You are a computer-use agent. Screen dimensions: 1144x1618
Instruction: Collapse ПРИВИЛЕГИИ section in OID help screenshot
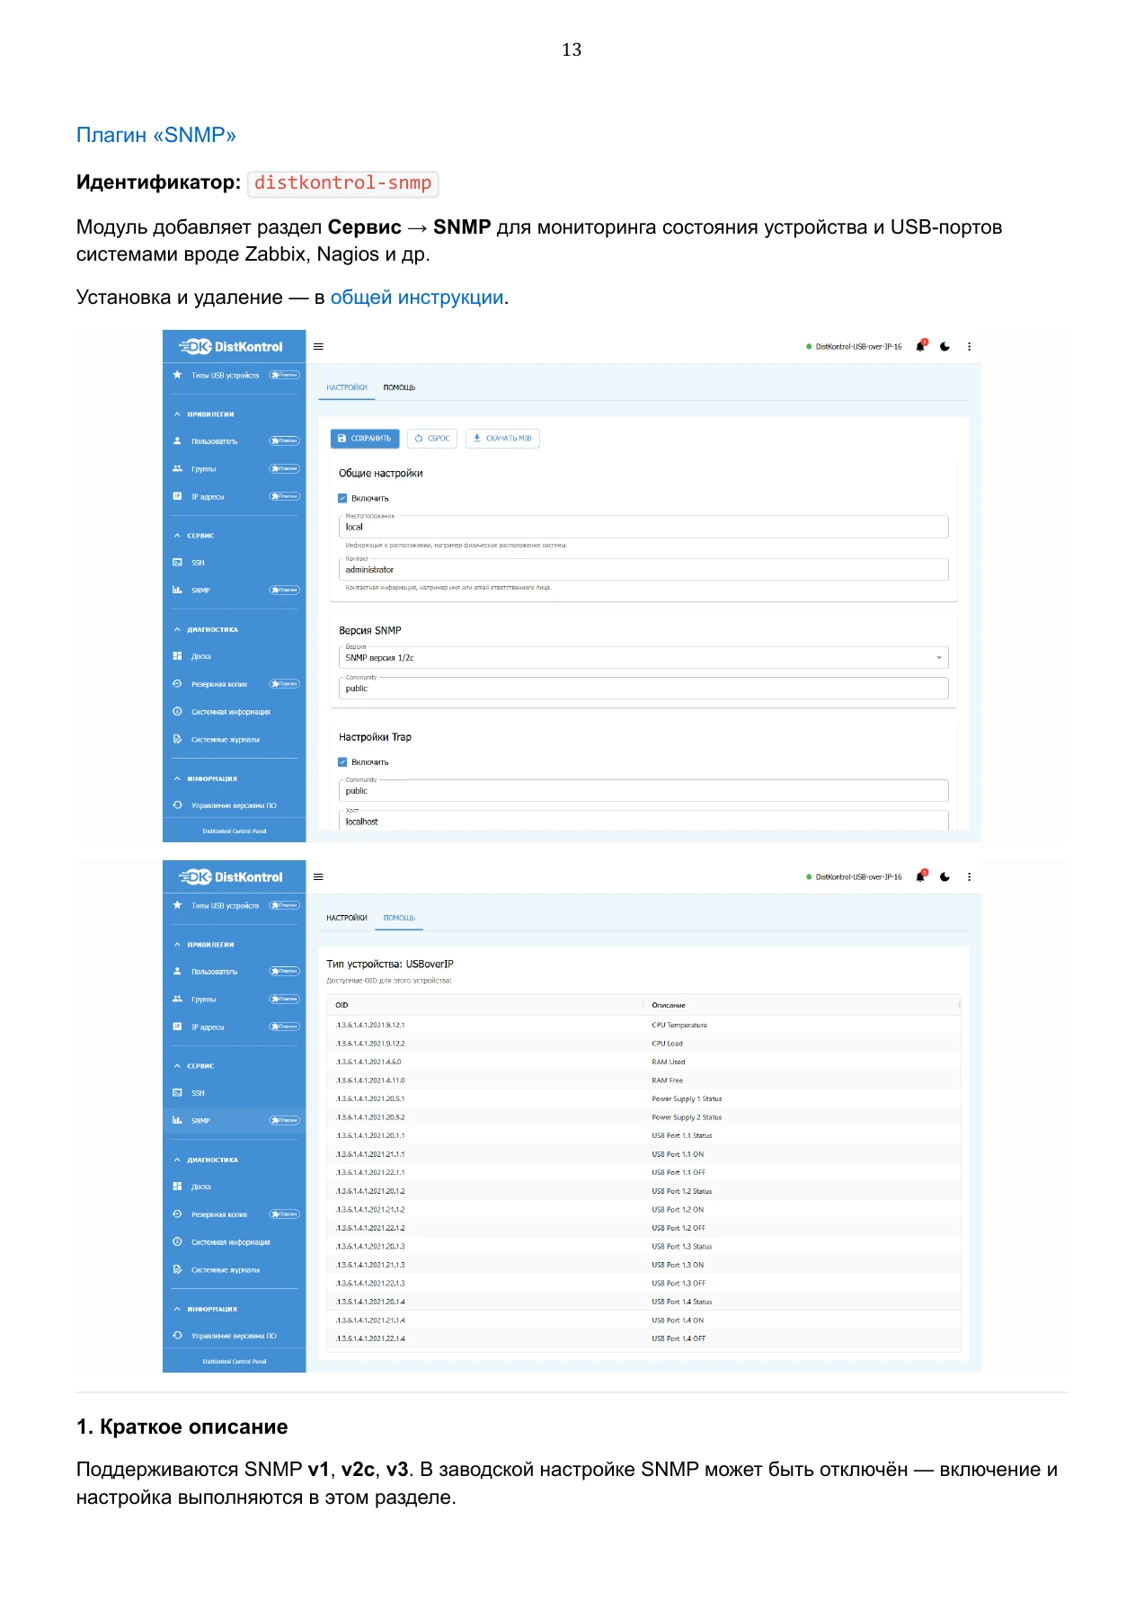(x=177, y=945)
